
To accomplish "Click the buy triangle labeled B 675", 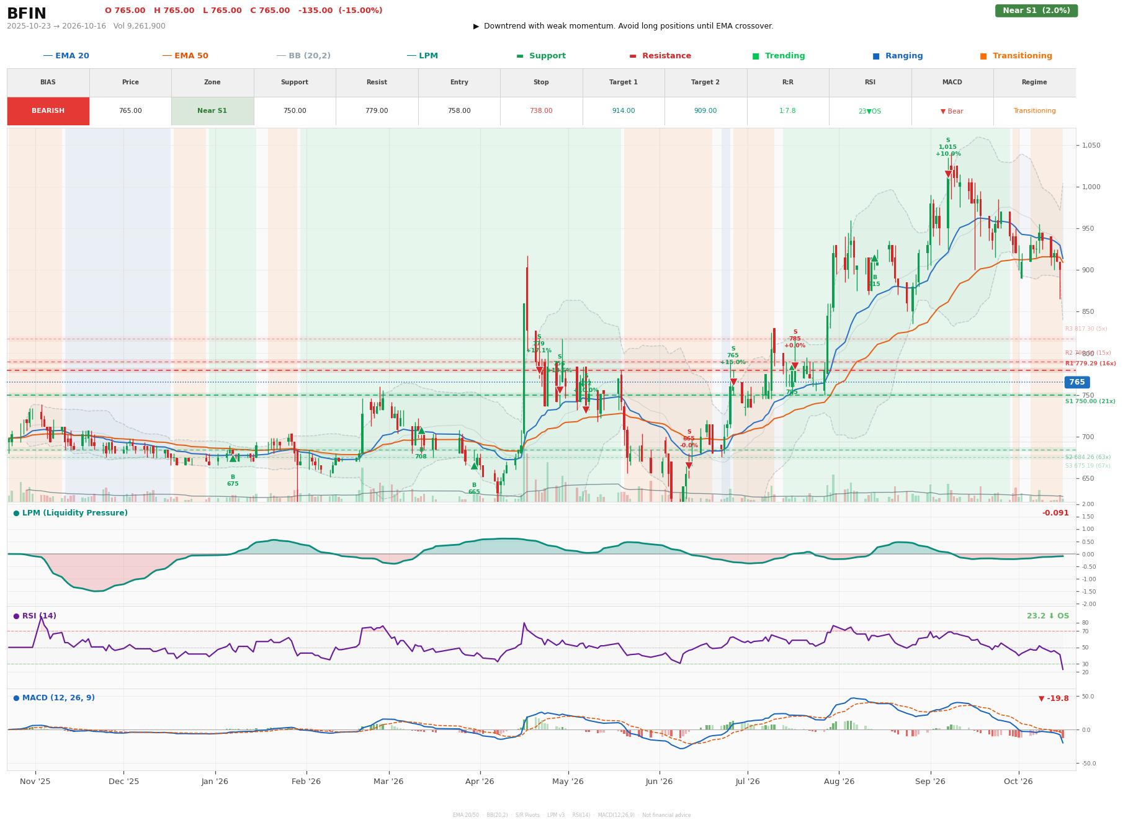I will pyautogui.click(x=233, y=458).
